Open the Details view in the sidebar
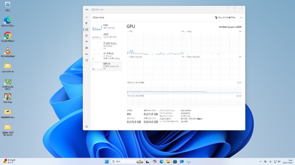 [86, 54]
